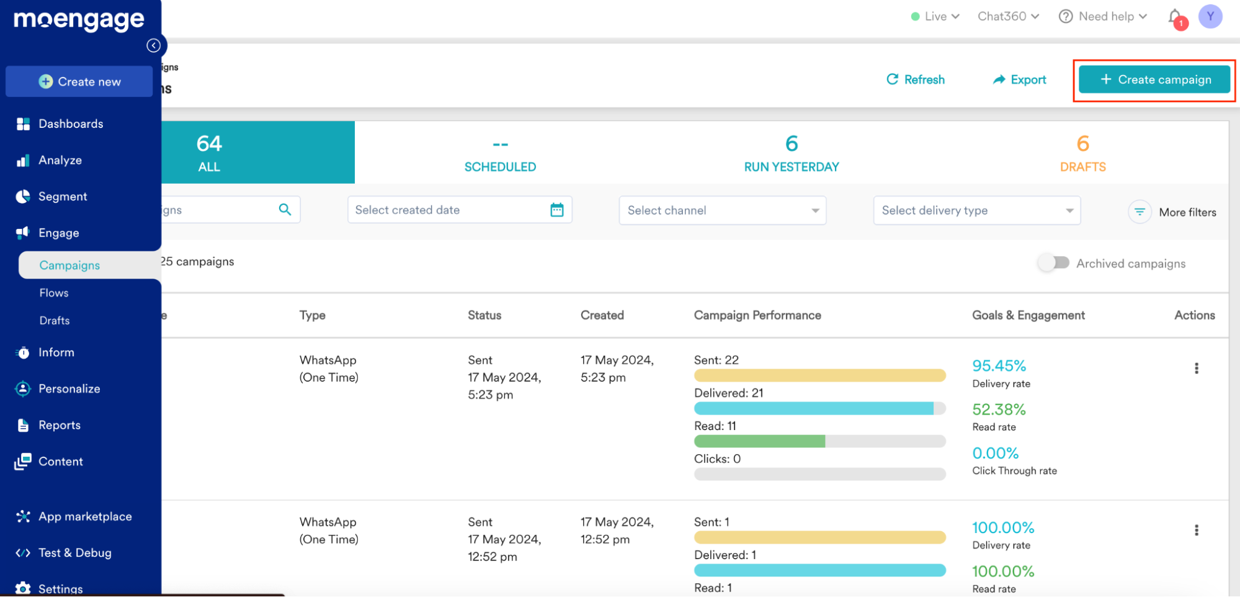The image size is (1240, 597).
Task: Click the 0.00% click through rate value
Action: [995, 453]
